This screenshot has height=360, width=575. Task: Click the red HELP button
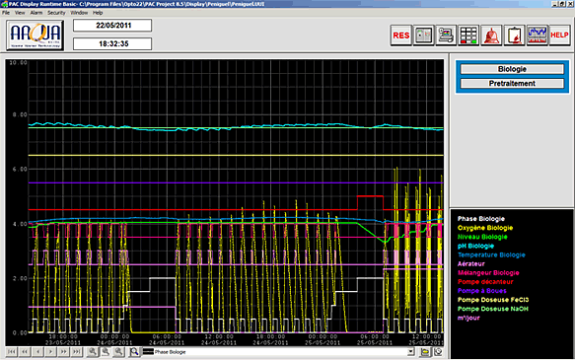(559, 36)
